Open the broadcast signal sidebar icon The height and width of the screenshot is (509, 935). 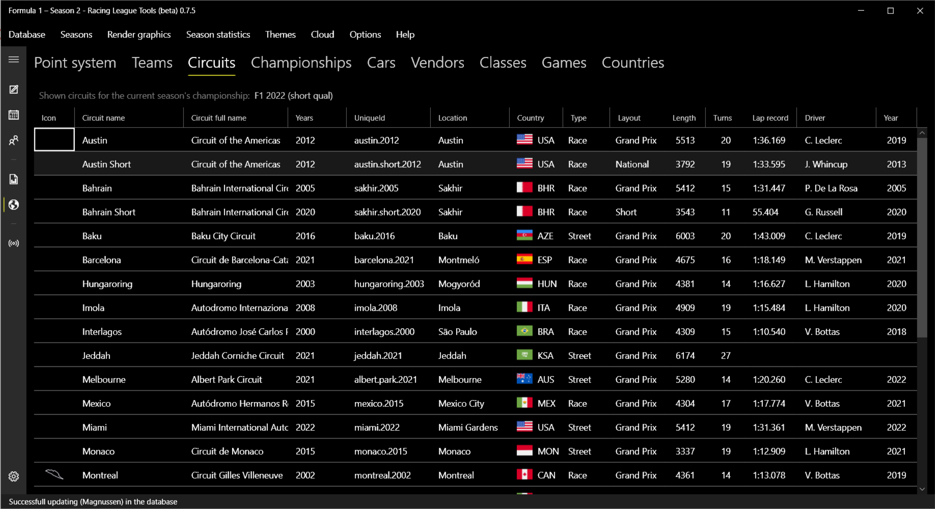(14, 243)
